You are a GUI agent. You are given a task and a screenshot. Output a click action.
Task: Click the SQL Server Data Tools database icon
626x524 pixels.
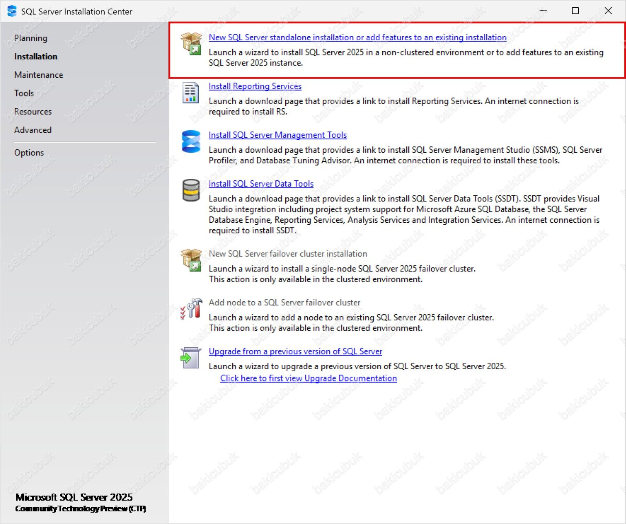pos(191,190)
